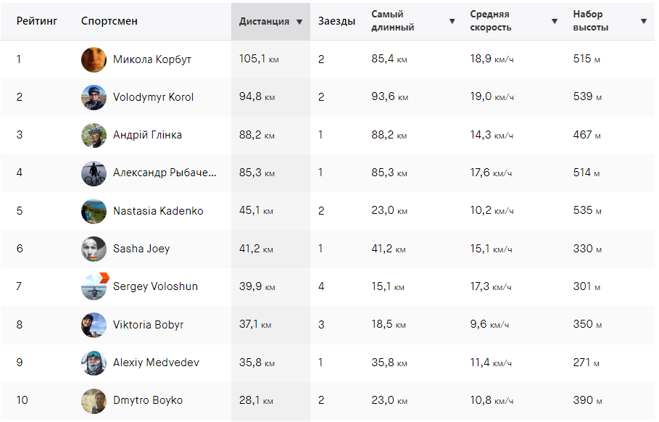
Task: Open Viktoria Bobyr's avatar image
Action: pos(94,325)
